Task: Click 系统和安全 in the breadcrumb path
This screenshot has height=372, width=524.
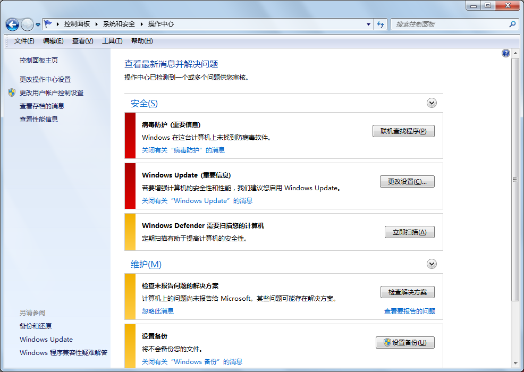Action: 119,24
